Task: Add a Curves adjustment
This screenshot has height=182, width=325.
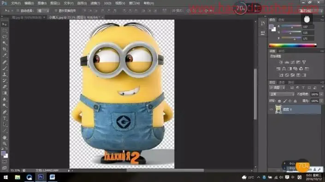Action: point(293,62)
